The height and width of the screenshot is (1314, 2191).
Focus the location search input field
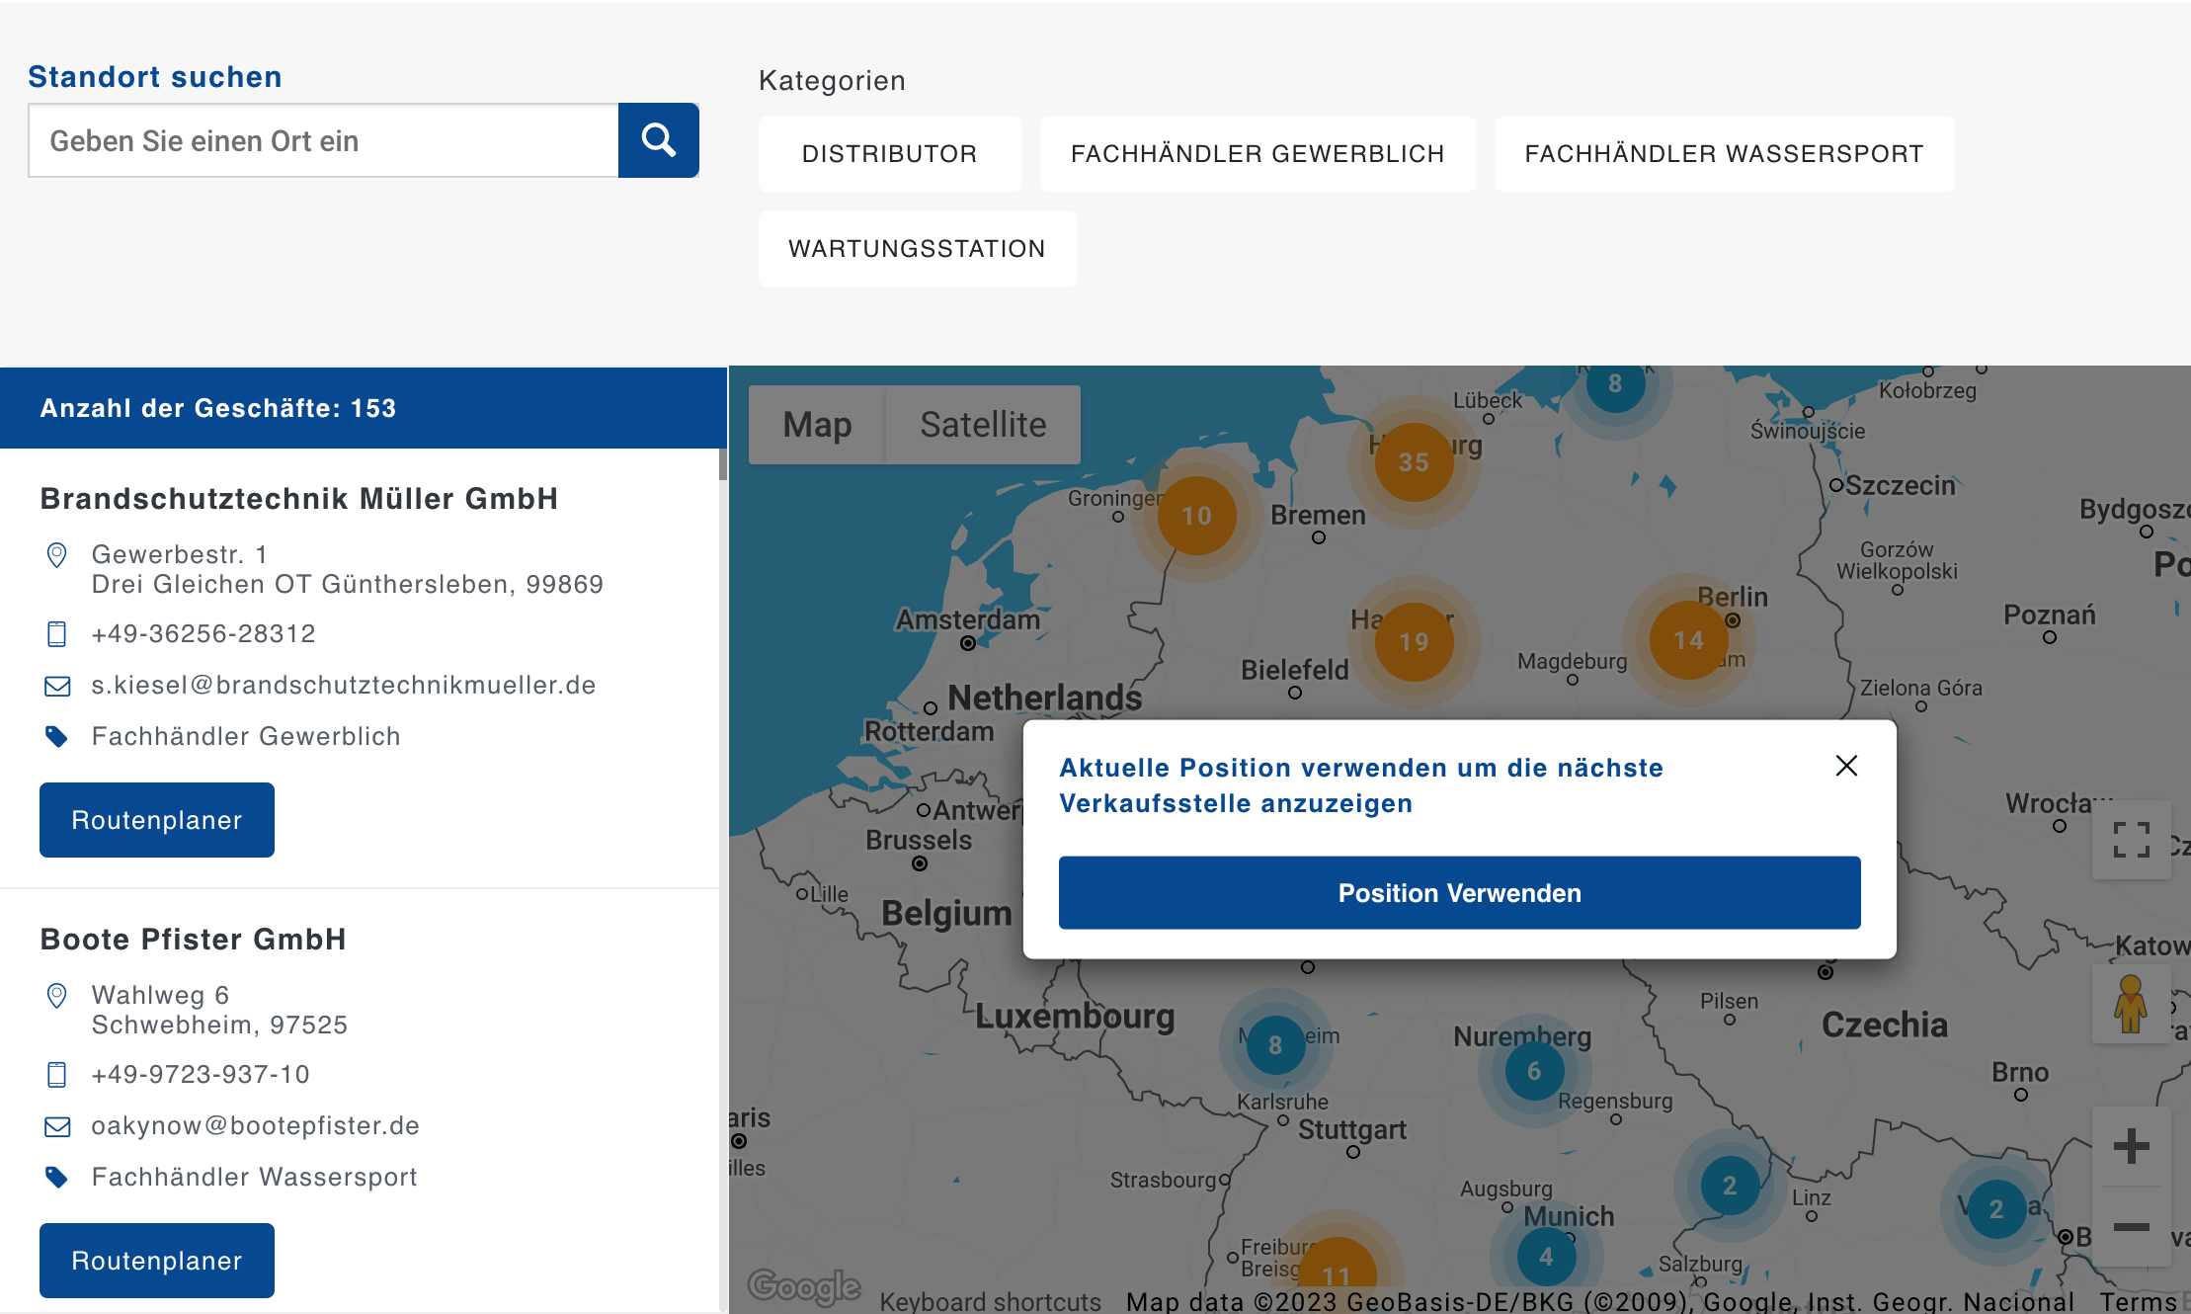(x=324, y=140)
